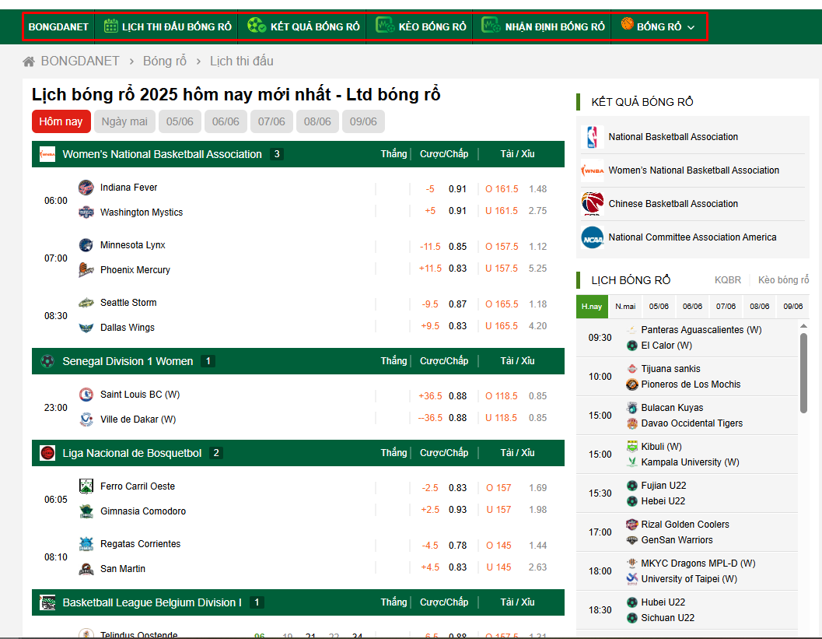Screen dimensions: 822x639
Task: Open Chinese Basketball Association results link
Action: [673, 204]
